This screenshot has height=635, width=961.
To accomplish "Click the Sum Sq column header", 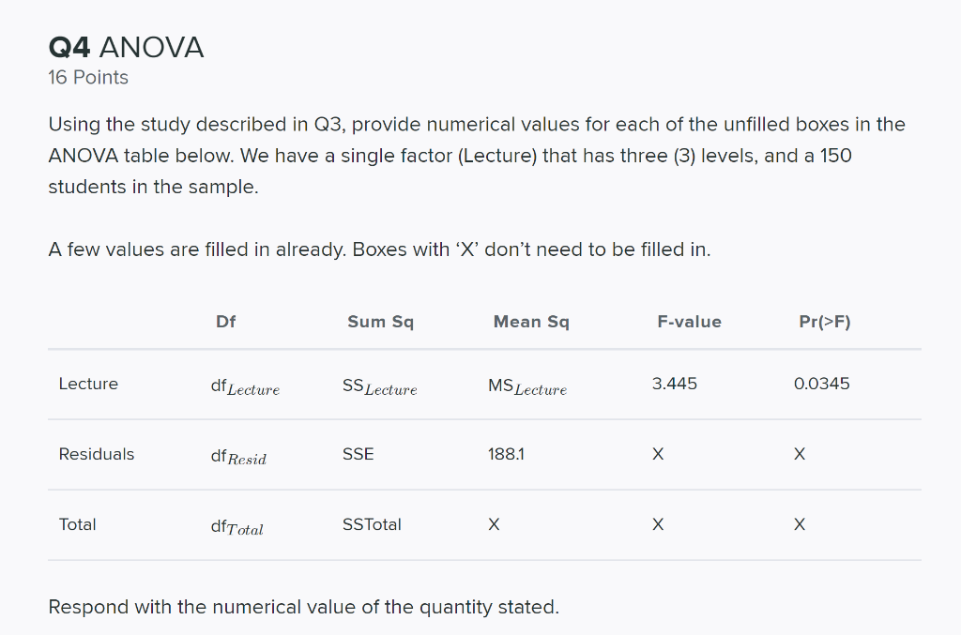I will (x=381, y=322).
